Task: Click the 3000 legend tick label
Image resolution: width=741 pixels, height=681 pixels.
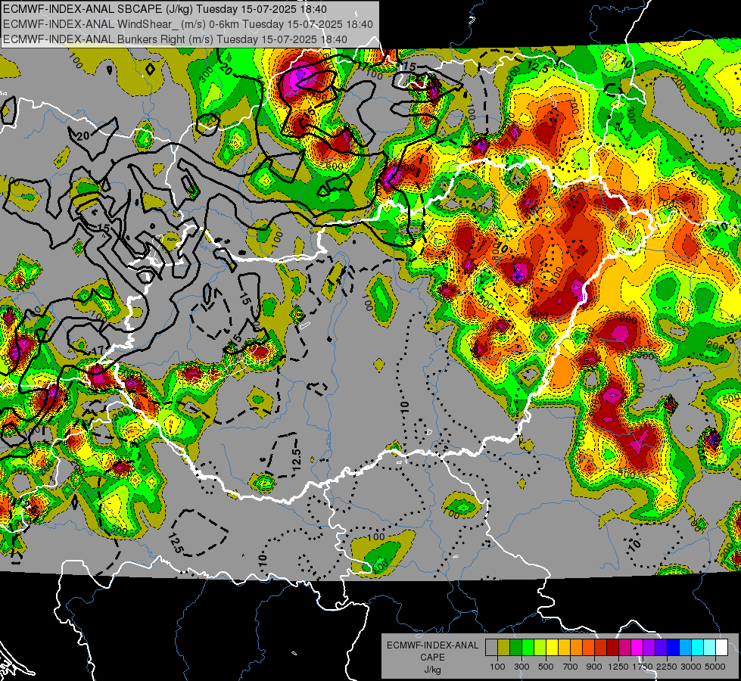Action: pyautogui.click(x=691, y=667)
